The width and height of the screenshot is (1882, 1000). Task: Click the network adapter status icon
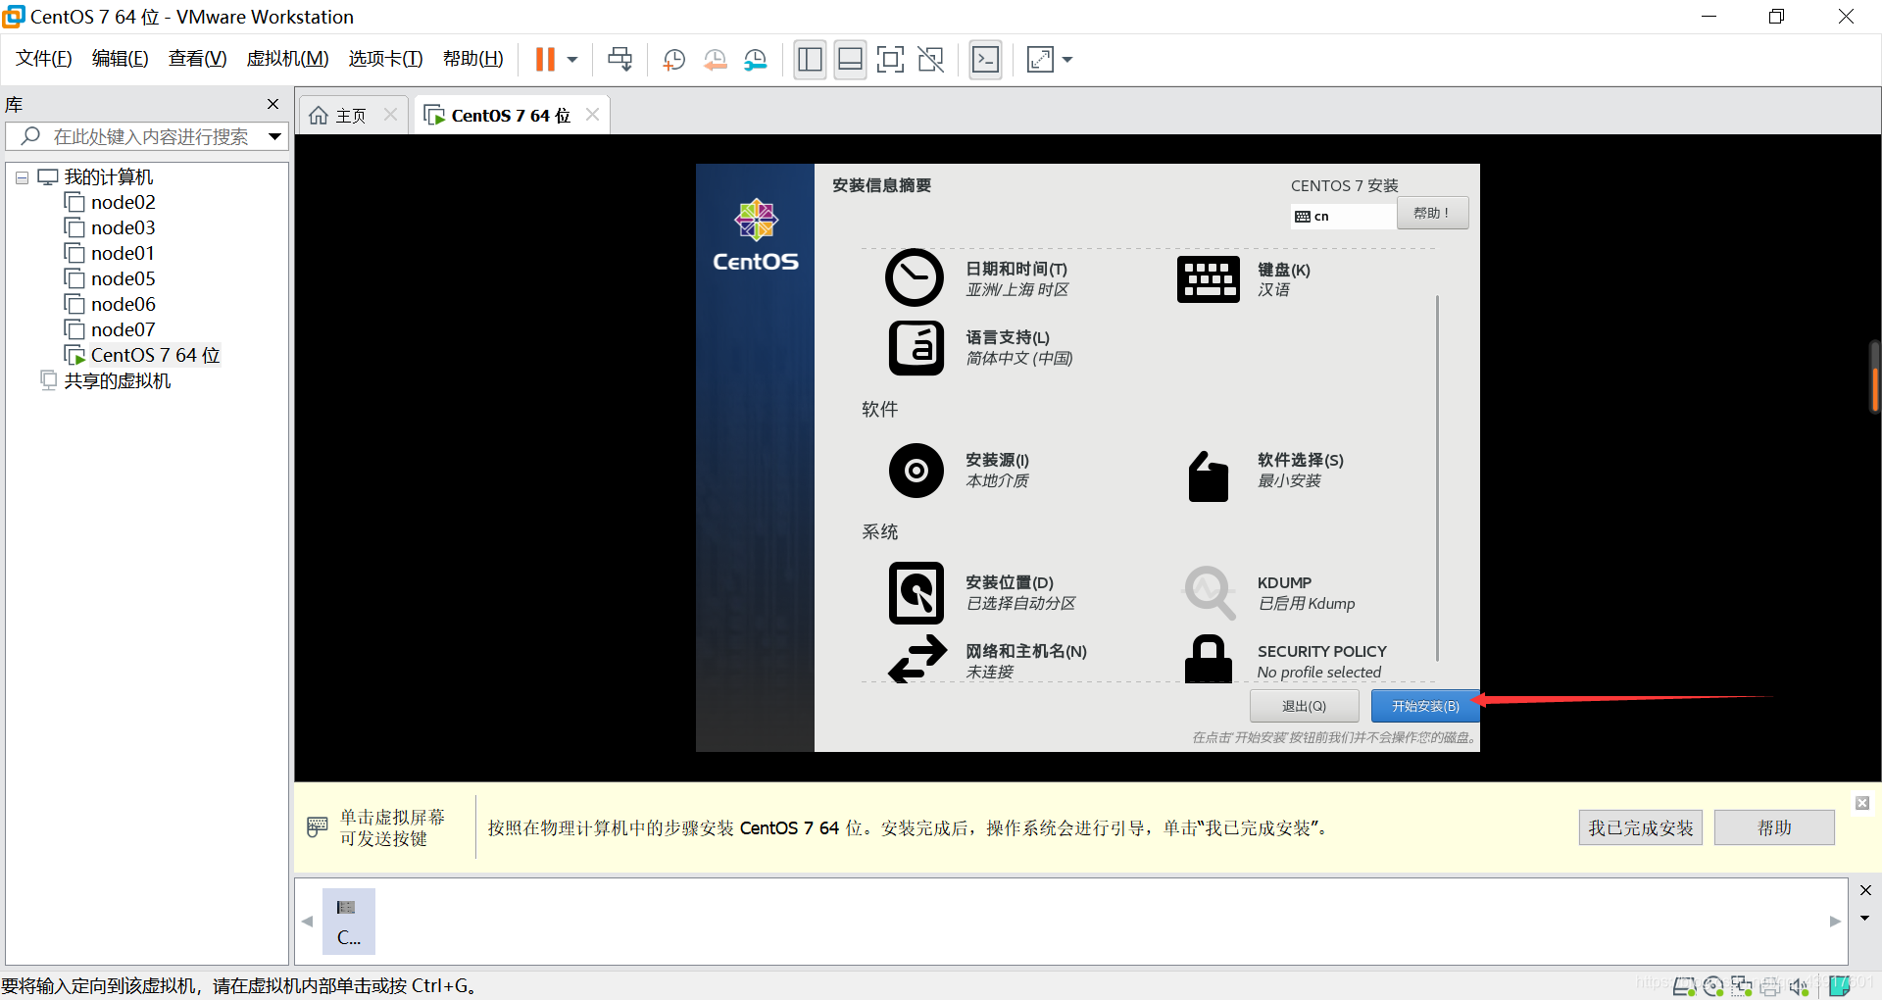[1741, 986]
